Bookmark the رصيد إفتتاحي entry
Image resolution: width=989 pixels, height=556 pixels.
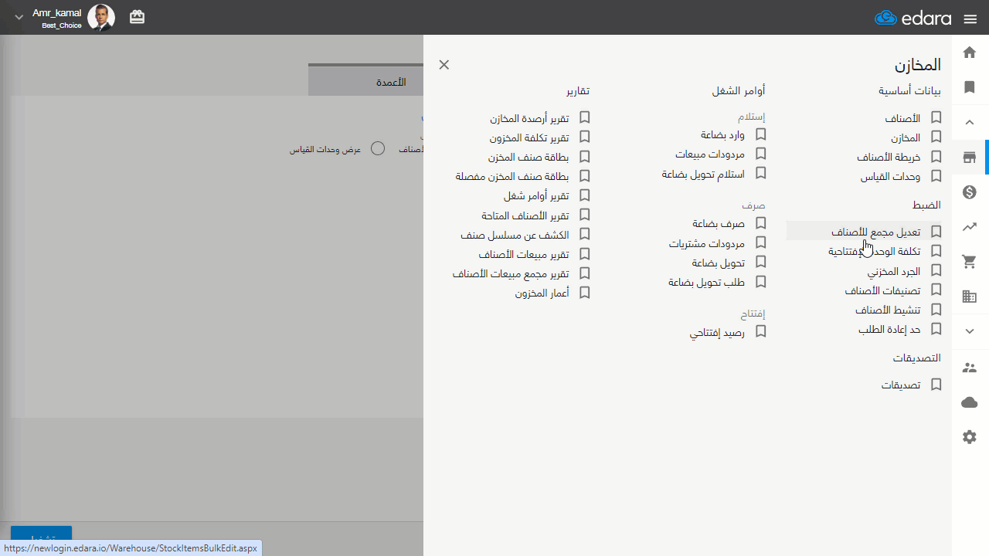tap(760, 332)
